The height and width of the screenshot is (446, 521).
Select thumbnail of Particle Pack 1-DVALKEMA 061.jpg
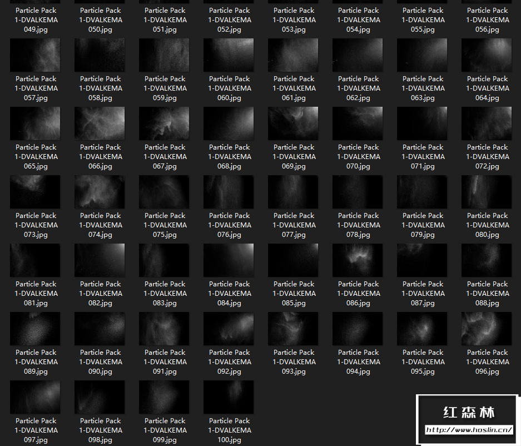click(293, 55)
